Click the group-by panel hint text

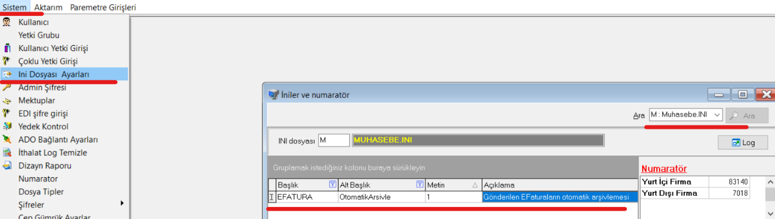349,167
